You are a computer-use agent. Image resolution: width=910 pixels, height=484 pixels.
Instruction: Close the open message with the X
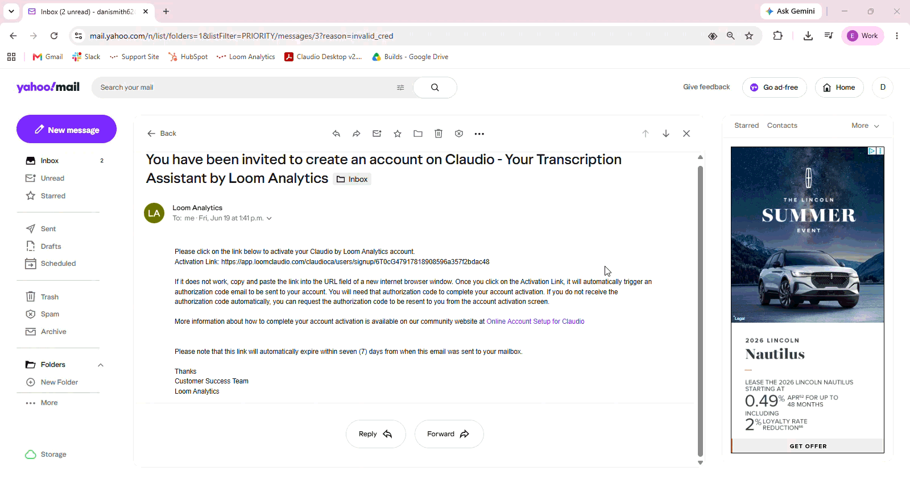(x=686, y=133)
